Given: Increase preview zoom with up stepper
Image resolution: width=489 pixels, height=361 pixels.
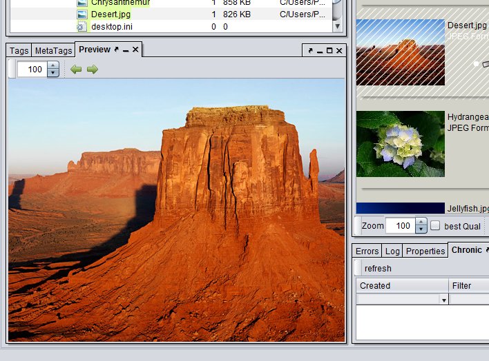Looking at the screenshot, I should point(53,65).
